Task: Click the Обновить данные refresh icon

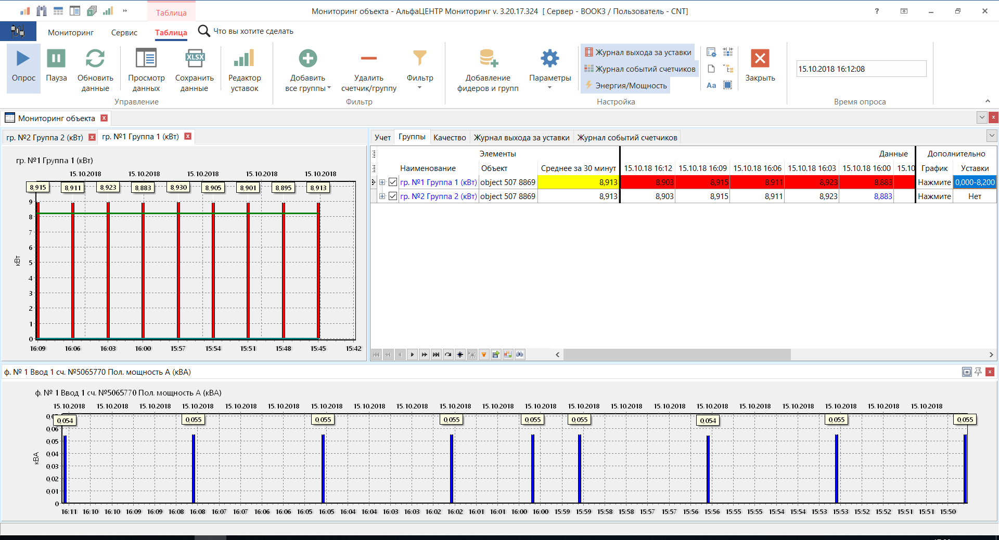Action: click(x=95, y=59)
